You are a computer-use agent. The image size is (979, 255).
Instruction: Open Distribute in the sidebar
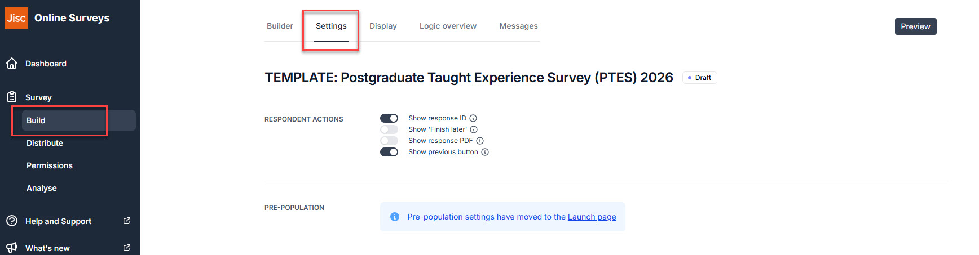tap(45, 143)
